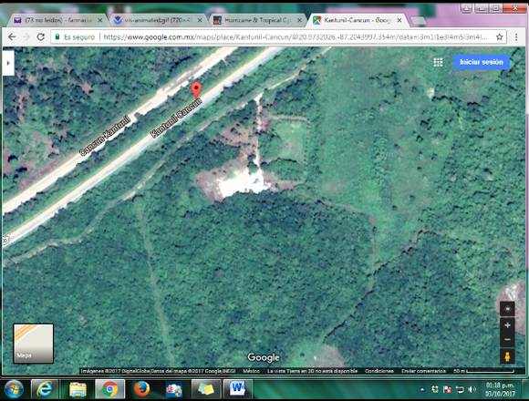
Task: Go back with the browser back arrow
Action: pos(12,37)
